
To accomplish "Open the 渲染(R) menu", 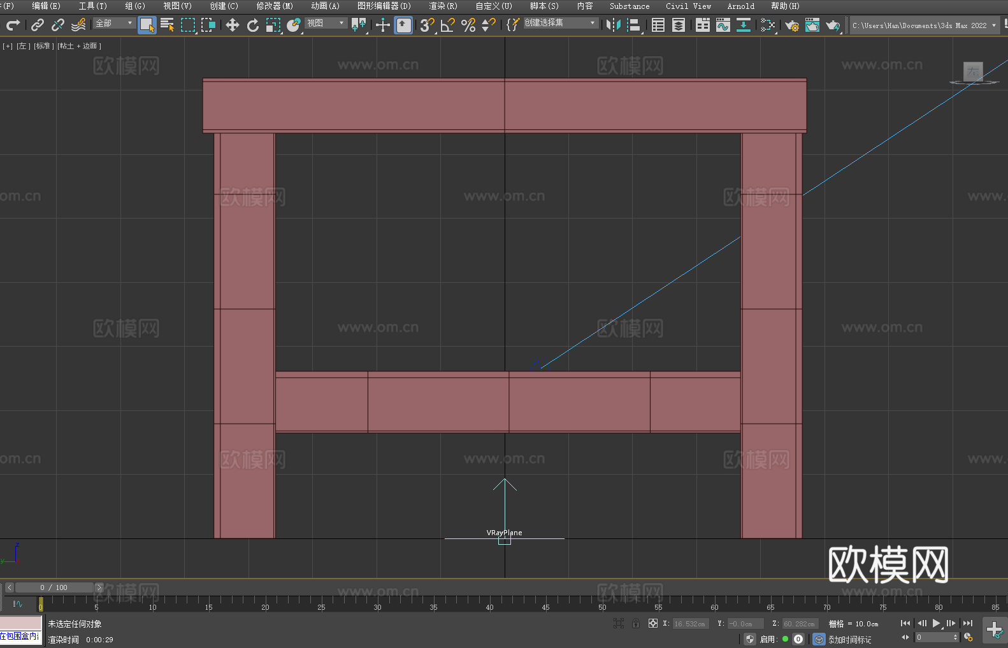I will pos(443,6).
